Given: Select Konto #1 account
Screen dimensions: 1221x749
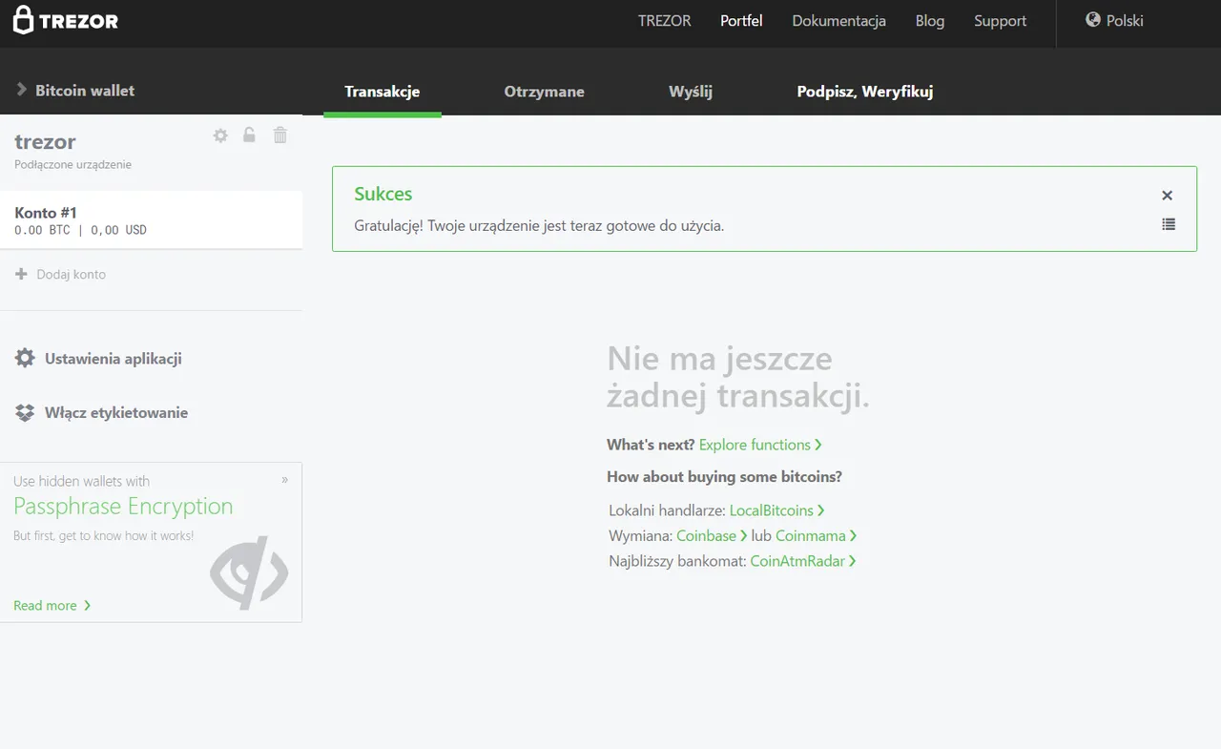Looking at the screenshot, I should click(x=151, y=220).
